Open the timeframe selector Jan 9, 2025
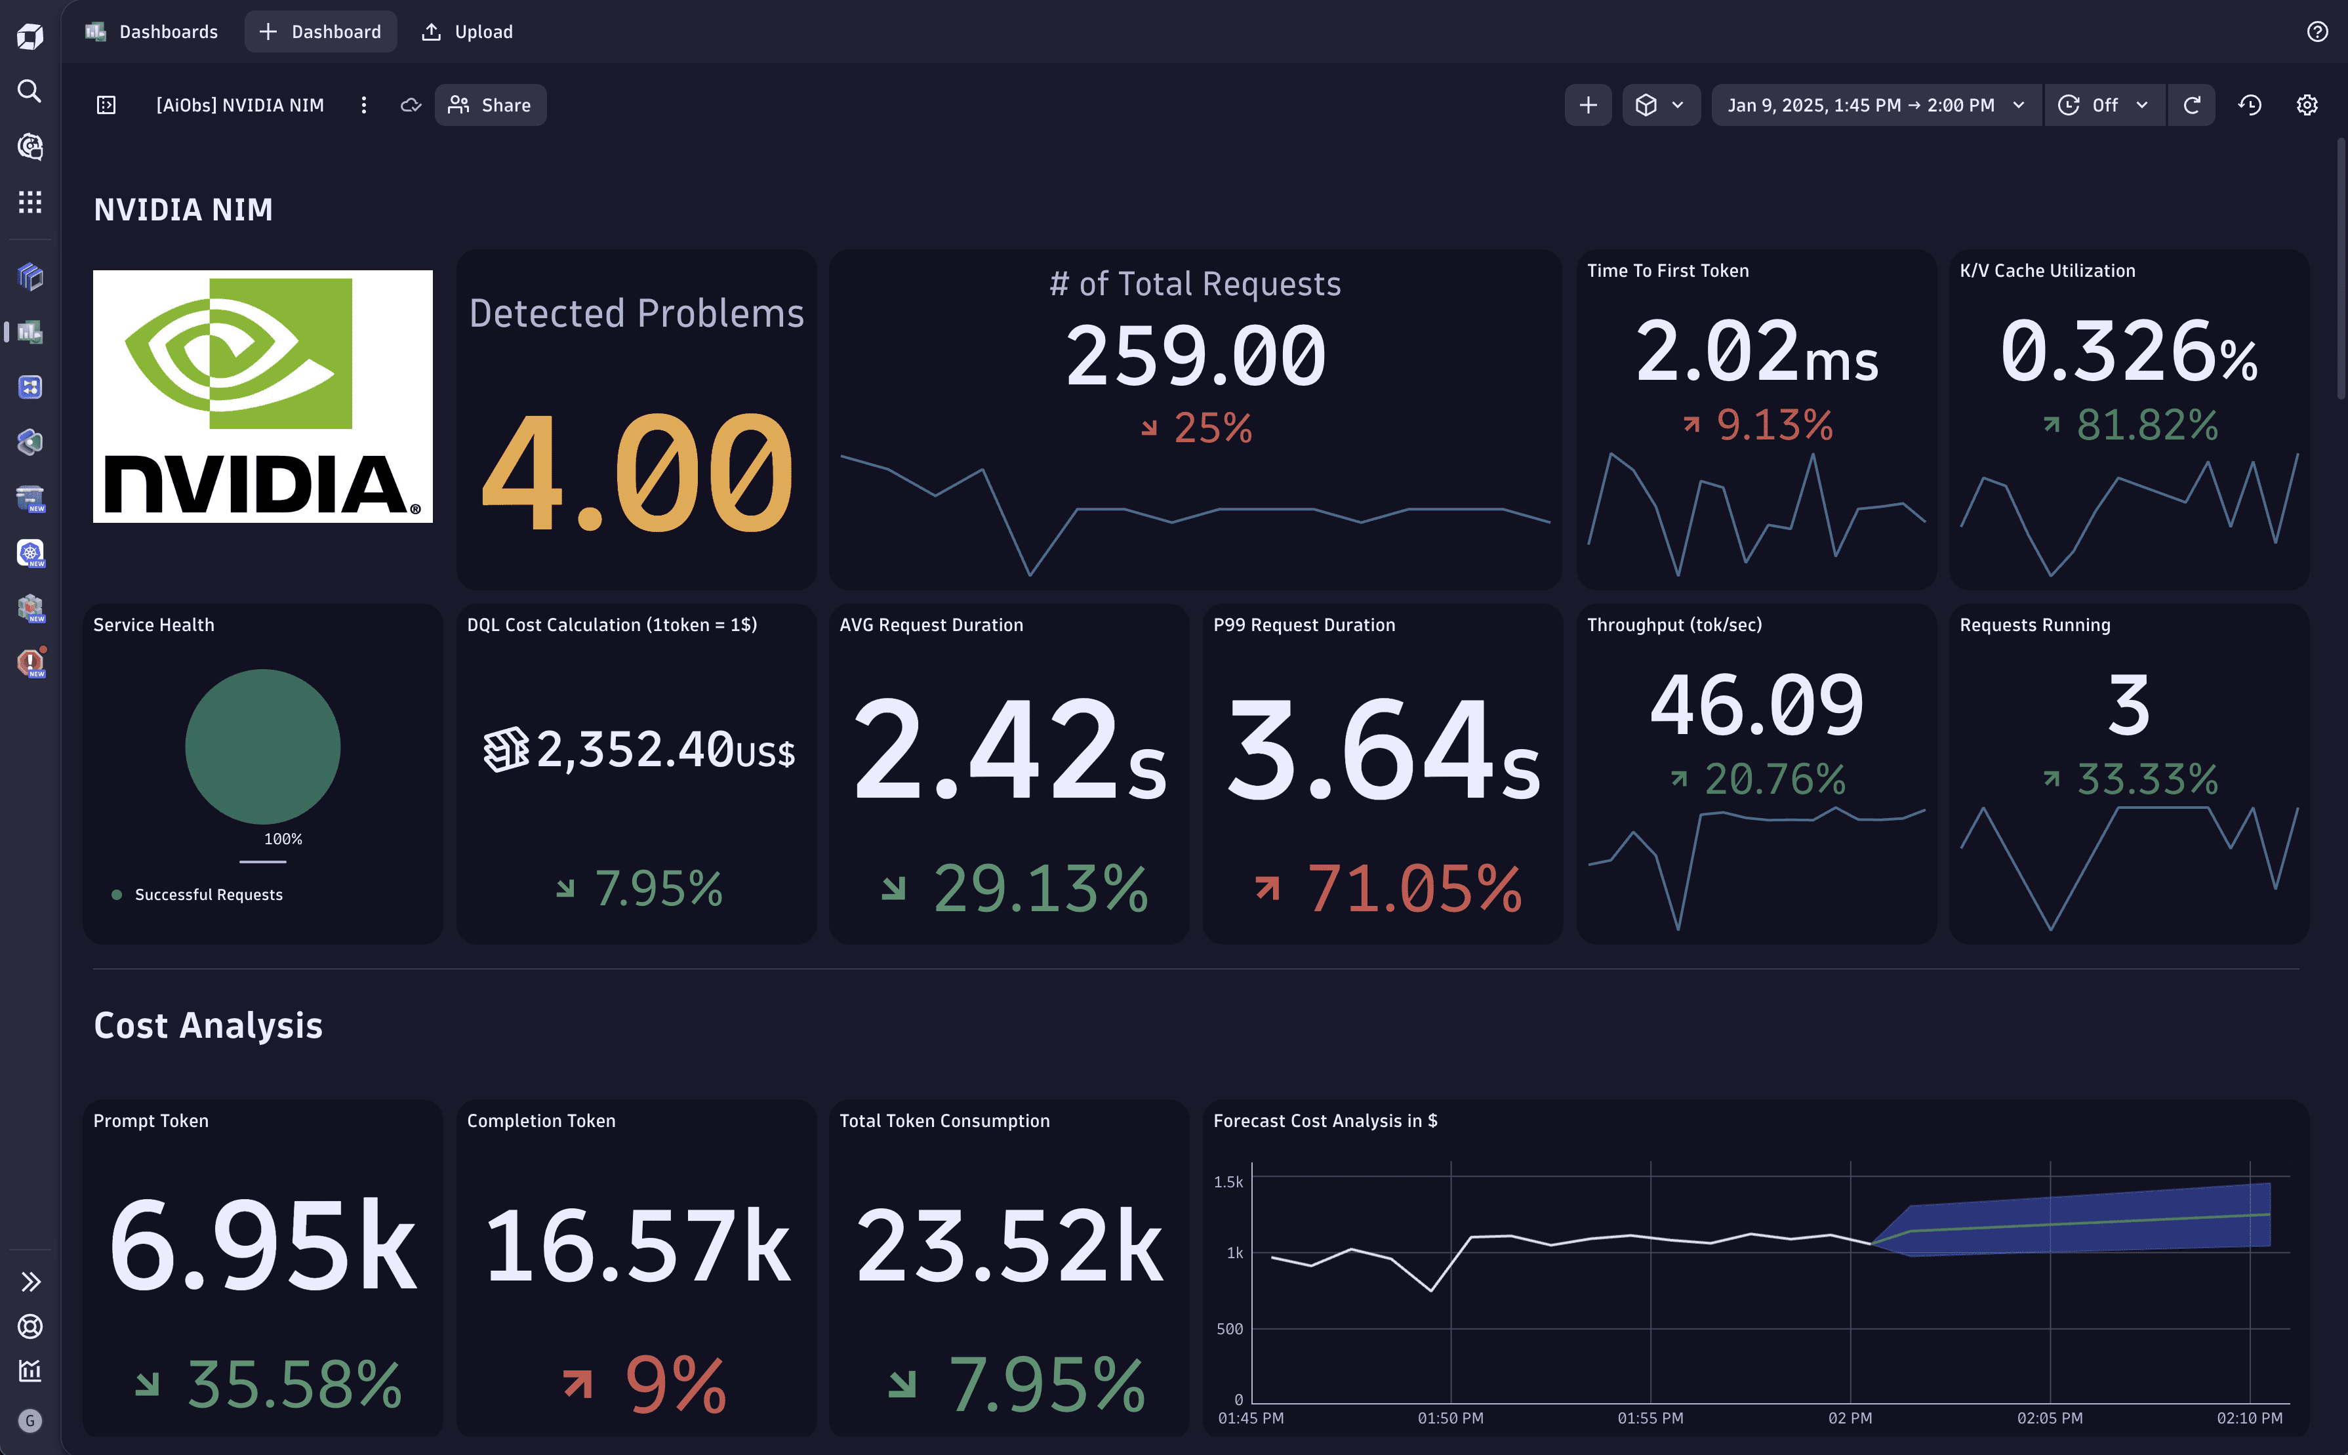 pyautogui.click(x=1876, y=105)
